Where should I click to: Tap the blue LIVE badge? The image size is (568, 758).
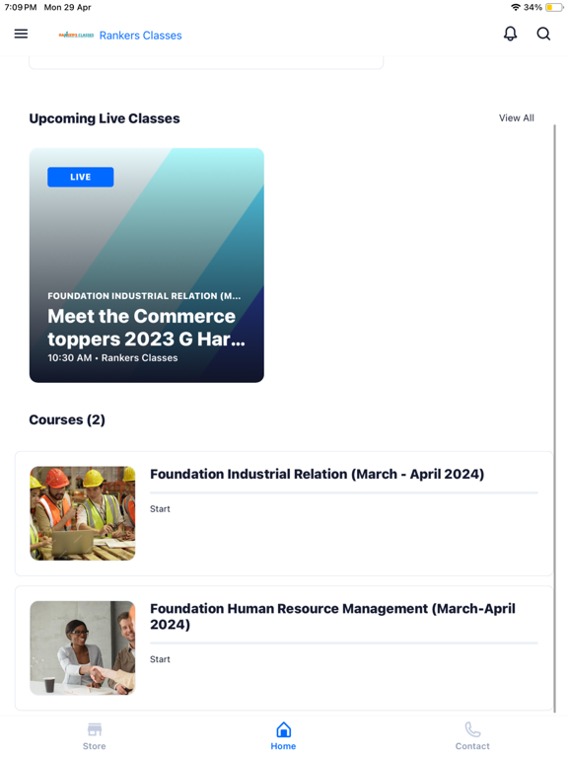(x=81, y=177)
